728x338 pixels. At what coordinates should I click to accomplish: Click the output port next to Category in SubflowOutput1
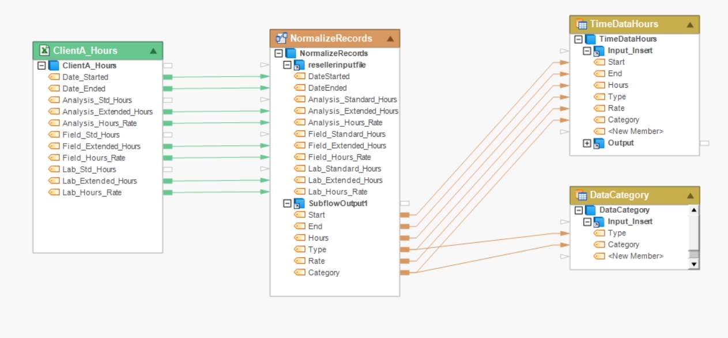coord(405,273)
